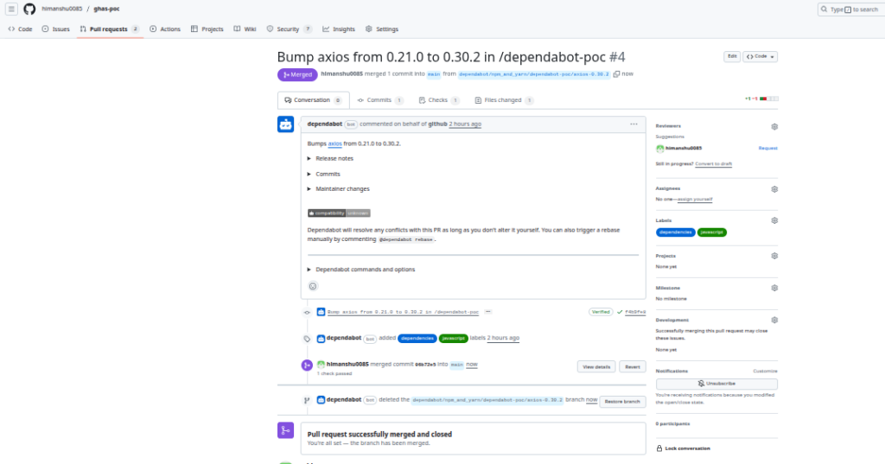
Task: Switch to the Files changed tab
Action: pyautogui.click(x=502, y=100)
